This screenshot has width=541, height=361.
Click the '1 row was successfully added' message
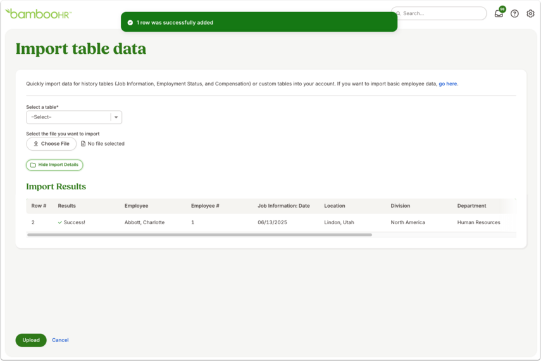tap(175, 22)
